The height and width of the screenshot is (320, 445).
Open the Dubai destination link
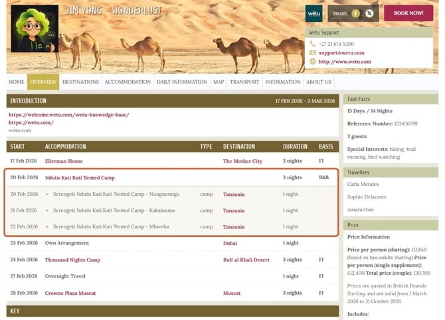pos(230,243)
